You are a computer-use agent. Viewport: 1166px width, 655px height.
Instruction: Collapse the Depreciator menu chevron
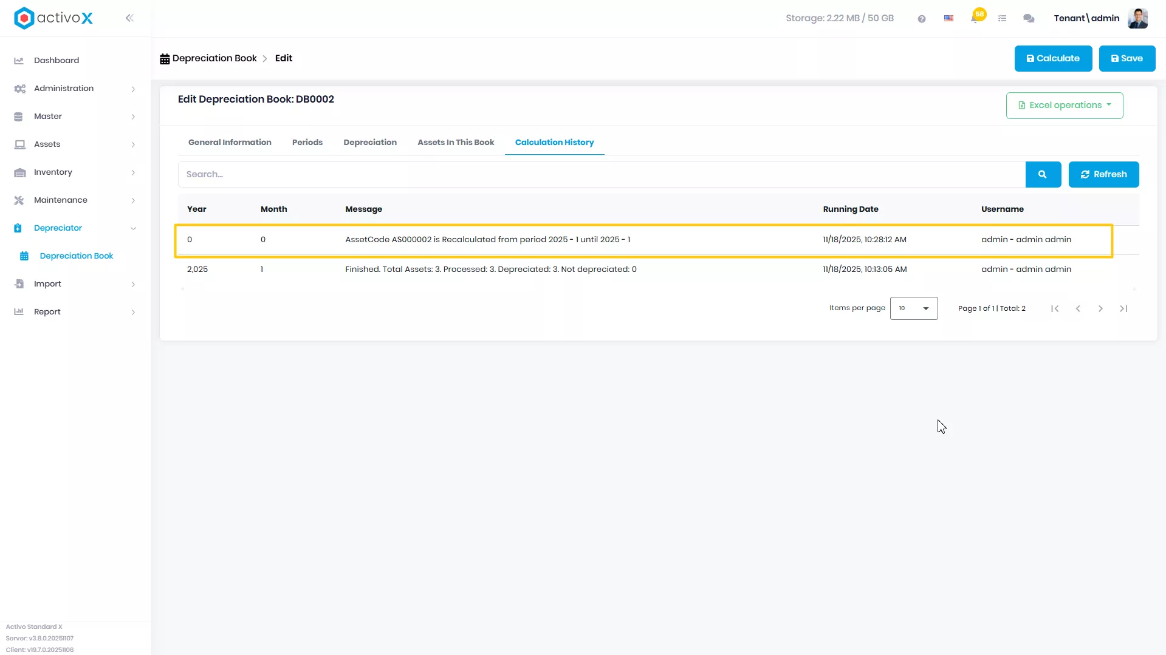(133, 229)
